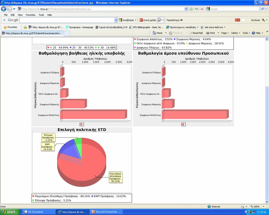Click the Google toolbar logo
This screenshot has width=269, height=215.
tap(13, 20)
